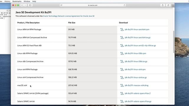Download jdk-8u291-linux-x64.tar.gz link
189x106 pixels.
click(x=136, y=77)
